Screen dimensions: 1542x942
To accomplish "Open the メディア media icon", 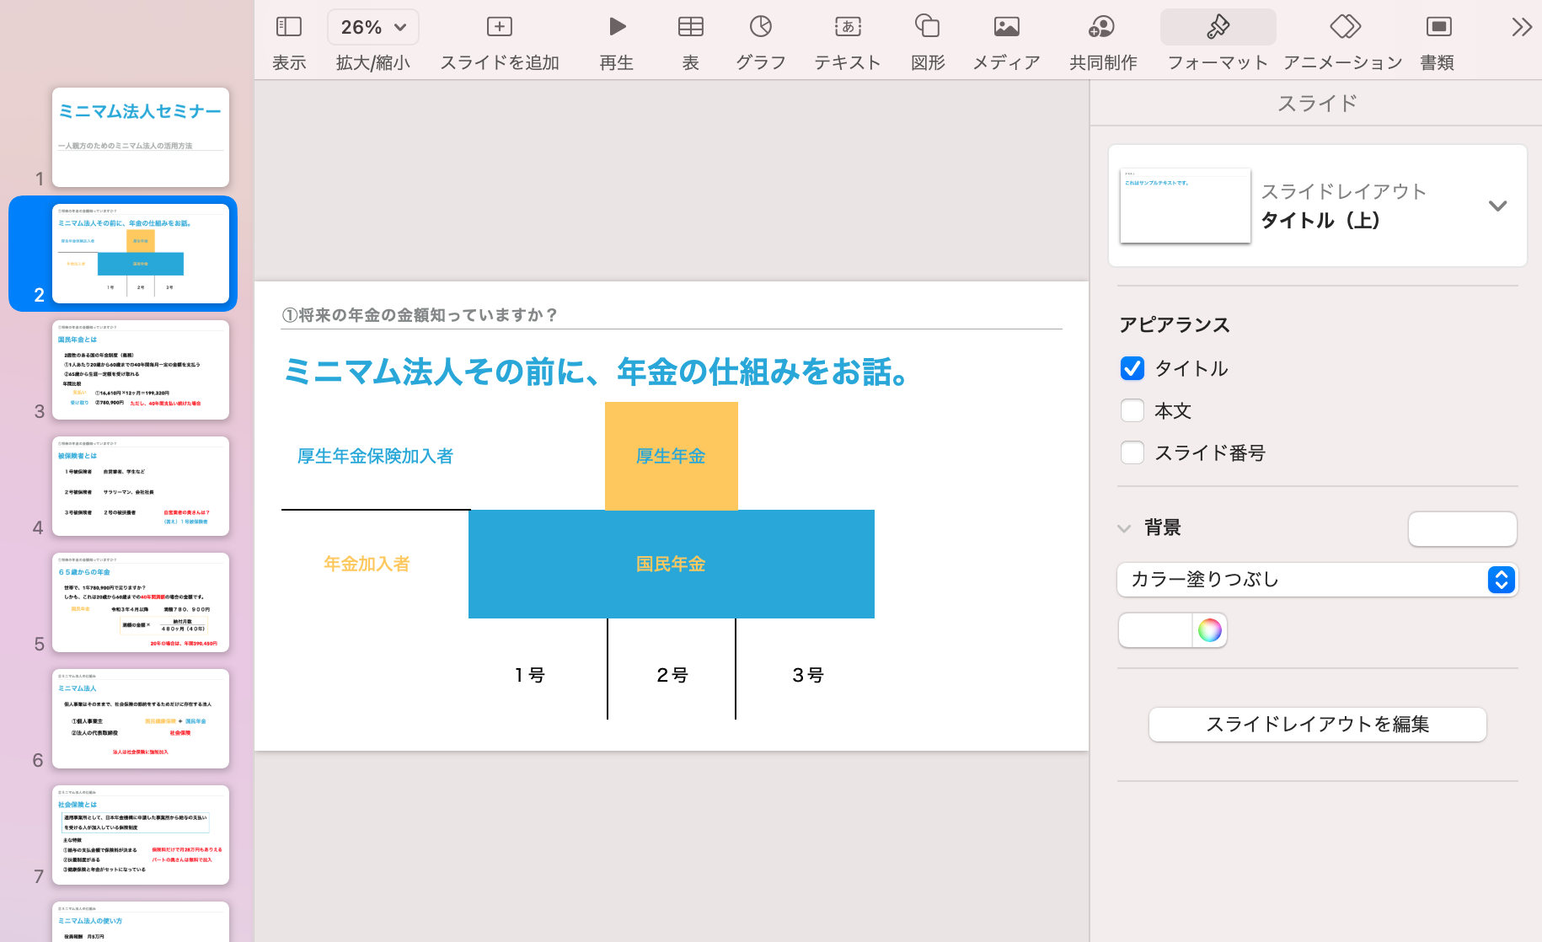I will coord(1007,27).
